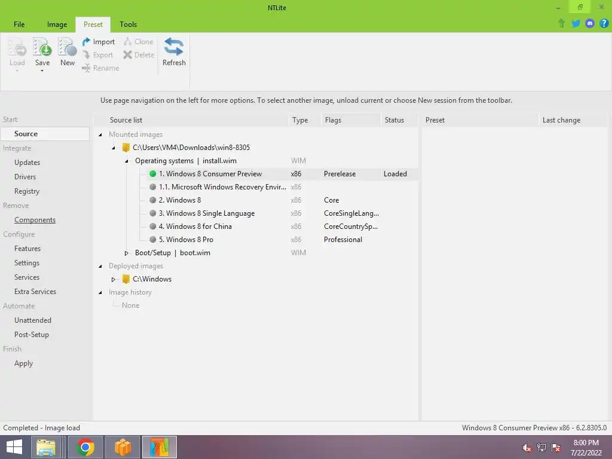Screen dimensions: 612x459
Task: Open the Components page
Action: coord(35,220)
